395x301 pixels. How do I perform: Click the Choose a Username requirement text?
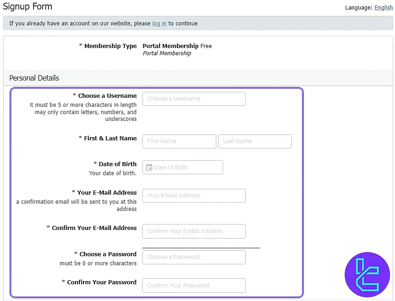83,112
